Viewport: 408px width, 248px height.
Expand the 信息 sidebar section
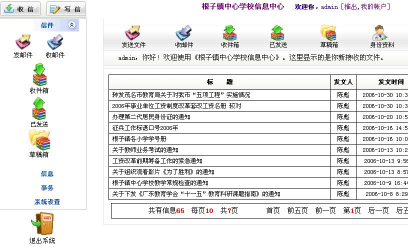47,173
